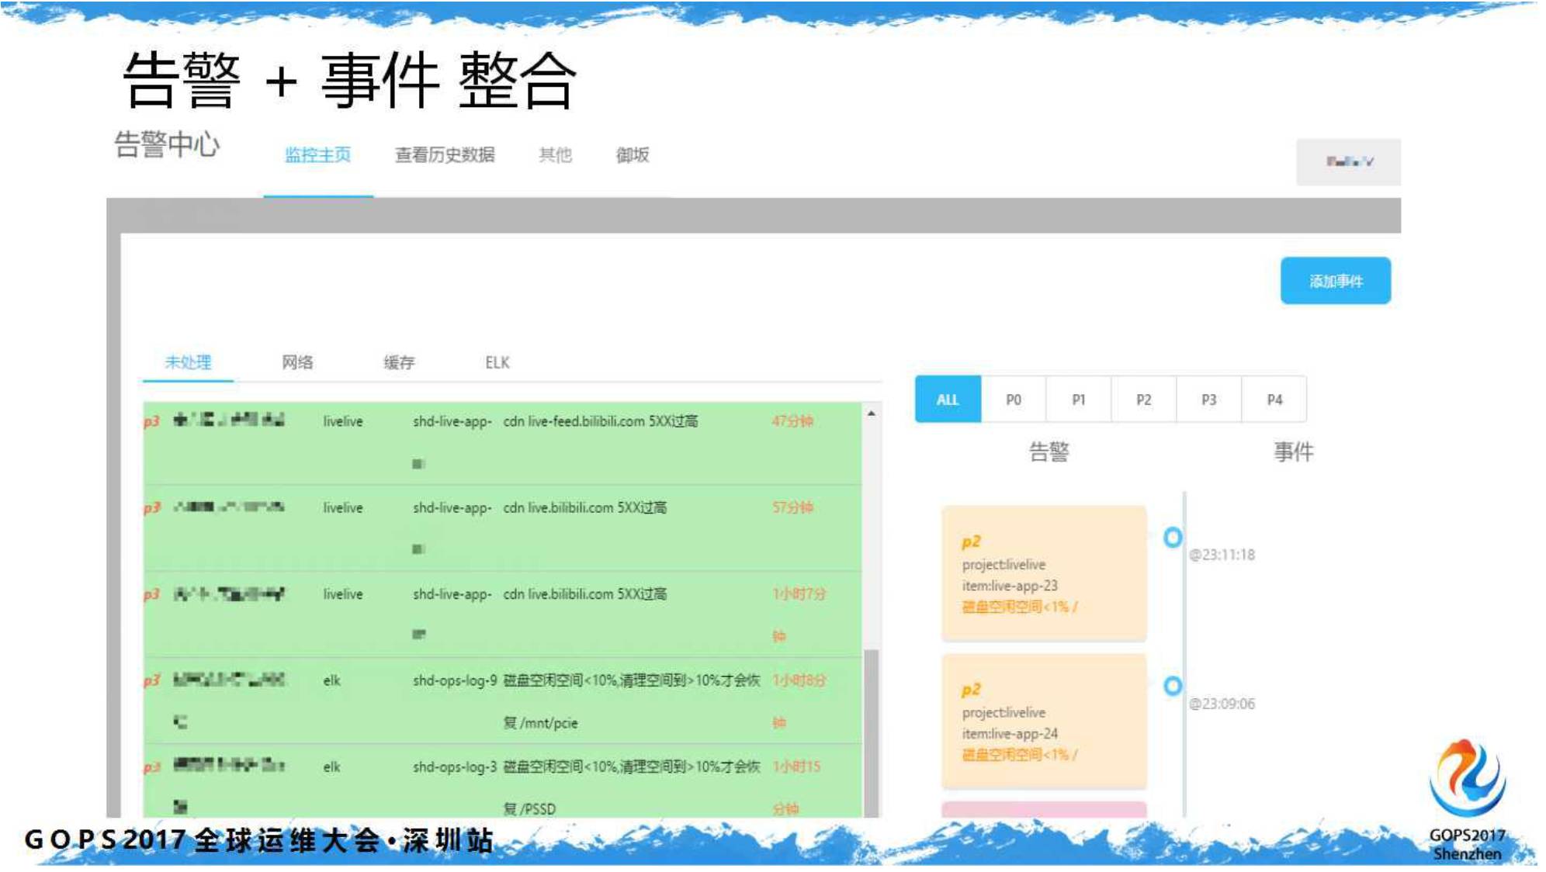This screenshot has height=872, width=1546.
Task: Click the scroll-up arrow of alert list
Action: tap(871, 414)
